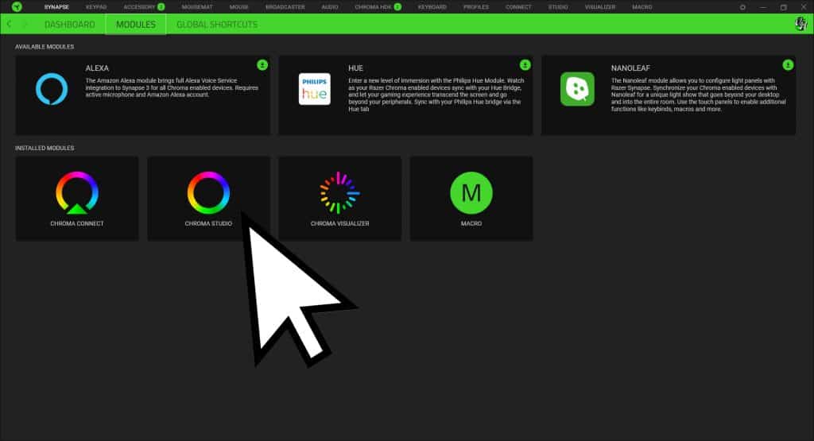The width and height of the screenshot is (814, 441).
Task: Open the Macro tab in top bar
Action: pyautogui.click(x=642, y=7)
